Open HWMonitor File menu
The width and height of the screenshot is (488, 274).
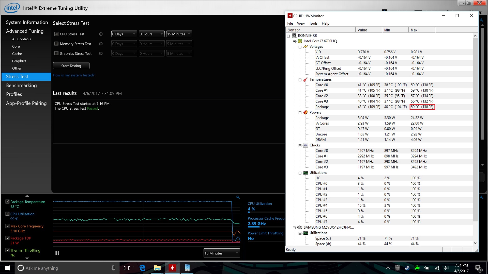[290, 23]
